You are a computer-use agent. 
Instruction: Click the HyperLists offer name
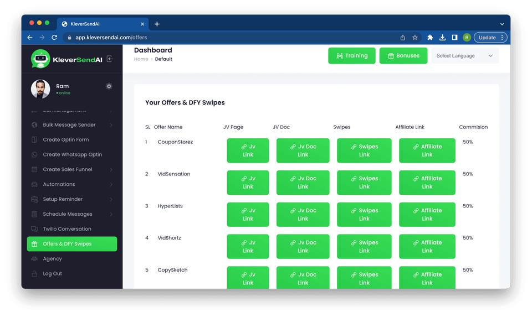(x=170, y=206)
